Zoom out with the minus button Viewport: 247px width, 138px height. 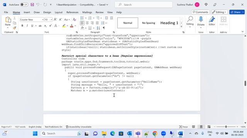[x=215, y=127]
